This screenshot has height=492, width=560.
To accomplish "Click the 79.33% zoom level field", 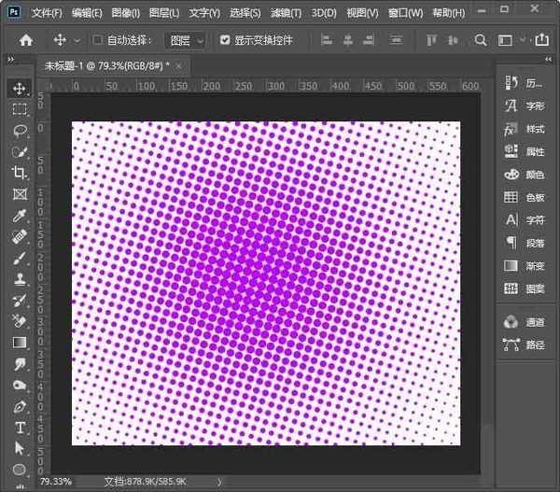I will point(55,482).
